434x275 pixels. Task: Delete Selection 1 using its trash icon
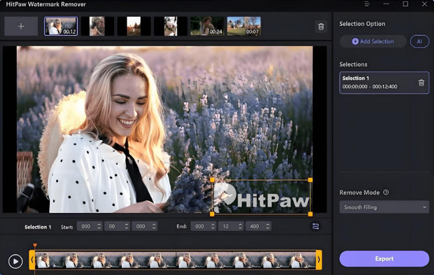[x=421, y=83]
